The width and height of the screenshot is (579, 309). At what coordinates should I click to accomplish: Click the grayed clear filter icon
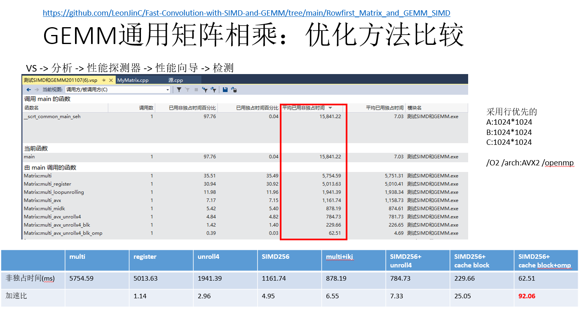click(188, 90)
